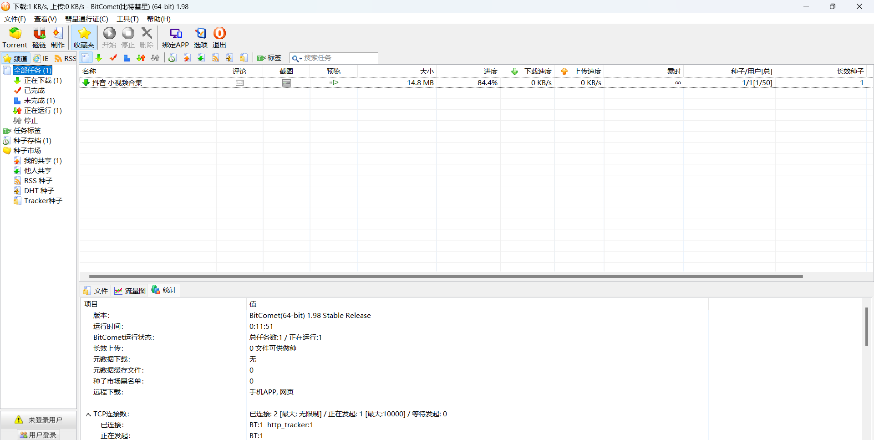
Task: Select 已完成 in the sidebar tree
Action: (34, 90)
